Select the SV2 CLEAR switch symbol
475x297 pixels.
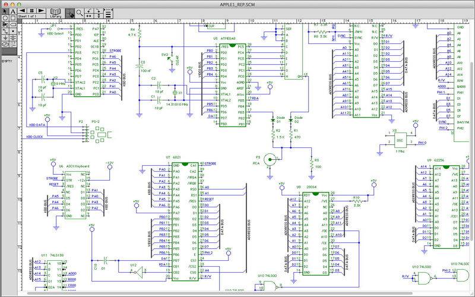(x=171, y=59)
